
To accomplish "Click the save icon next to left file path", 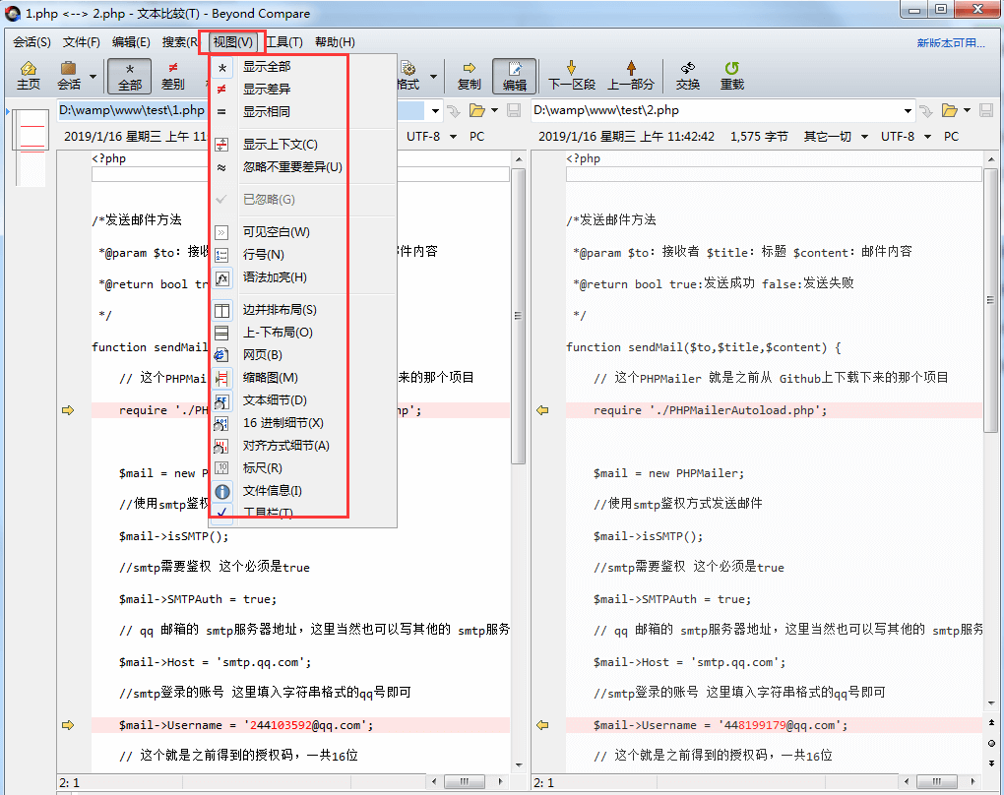I will point(512,109).
